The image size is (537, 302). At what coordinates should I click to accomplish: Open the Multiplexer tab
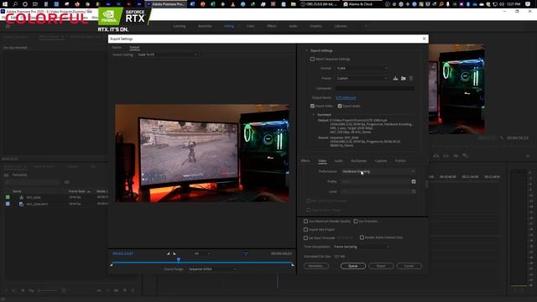pos(358,161)
